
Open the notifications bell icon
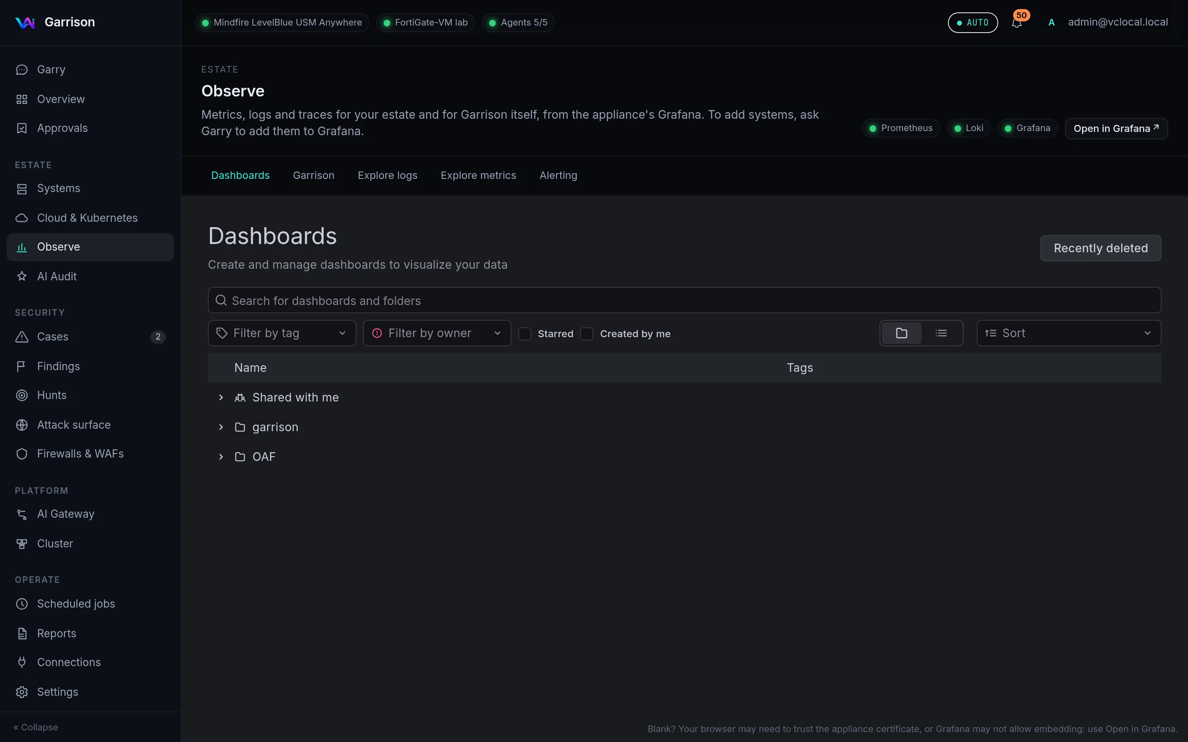point(1017,23)
